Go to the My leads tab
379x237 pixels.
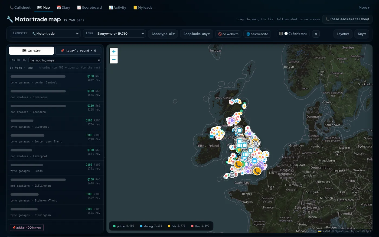tap(143, 8)
